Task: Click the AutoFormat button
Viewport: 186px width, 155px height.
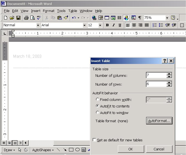Action: click(x=159, y=121)
